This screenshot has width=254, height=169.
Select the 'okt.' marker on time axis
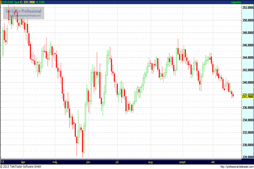(213, 161)
